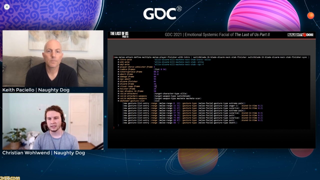Click the '#:damage-frame' parameter

coord(126,76)
